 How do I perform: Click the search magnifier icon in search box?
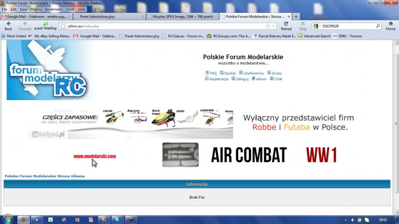click(378, 26)
